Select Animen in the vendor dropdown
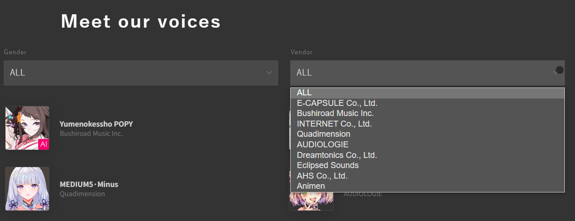The height and width of the screenshot is (221, 575). pyautogui.click(x=311, y=186)
